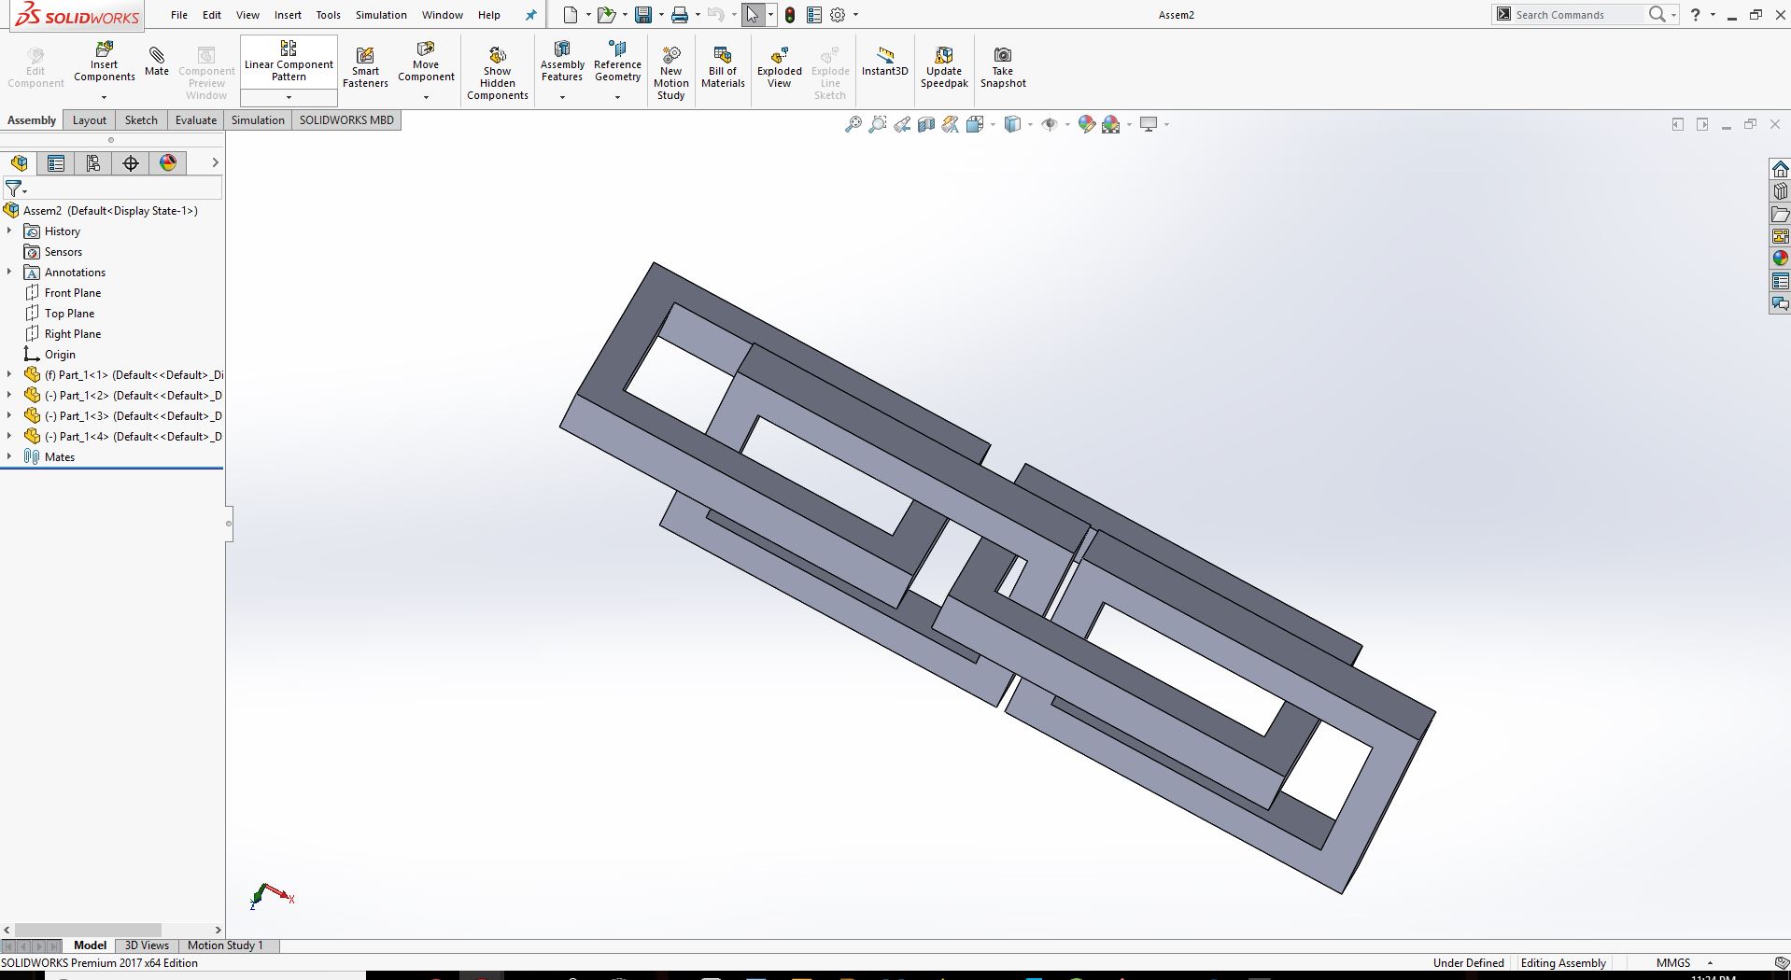Expand the Annotations tree node
Screen dimensions: 1791x980
(x=9, y=272)
